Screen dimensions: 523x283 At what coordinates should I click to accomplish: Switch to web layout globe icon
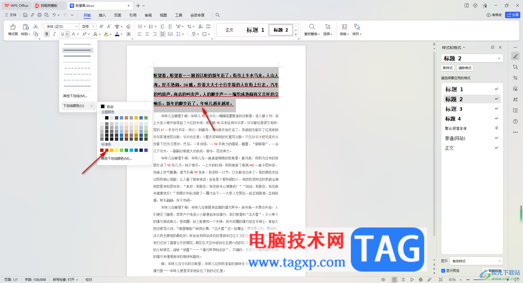point(421,279)
